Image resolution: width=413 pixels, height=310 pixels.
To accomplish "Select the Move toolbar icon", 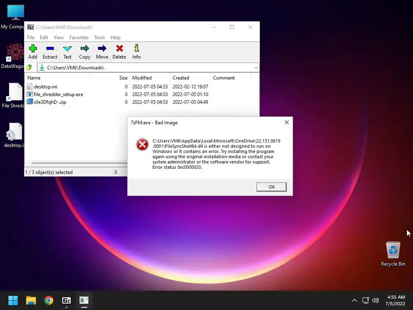I will [x=102, y=52].
